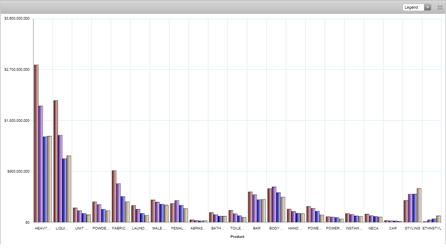
Task: Click the tan bar in LIQUI group
Action: (69, 189)
